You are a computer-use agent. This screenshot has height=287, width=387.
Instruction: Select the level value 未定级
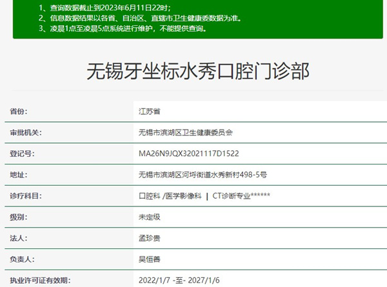click(x=149, y=217)
